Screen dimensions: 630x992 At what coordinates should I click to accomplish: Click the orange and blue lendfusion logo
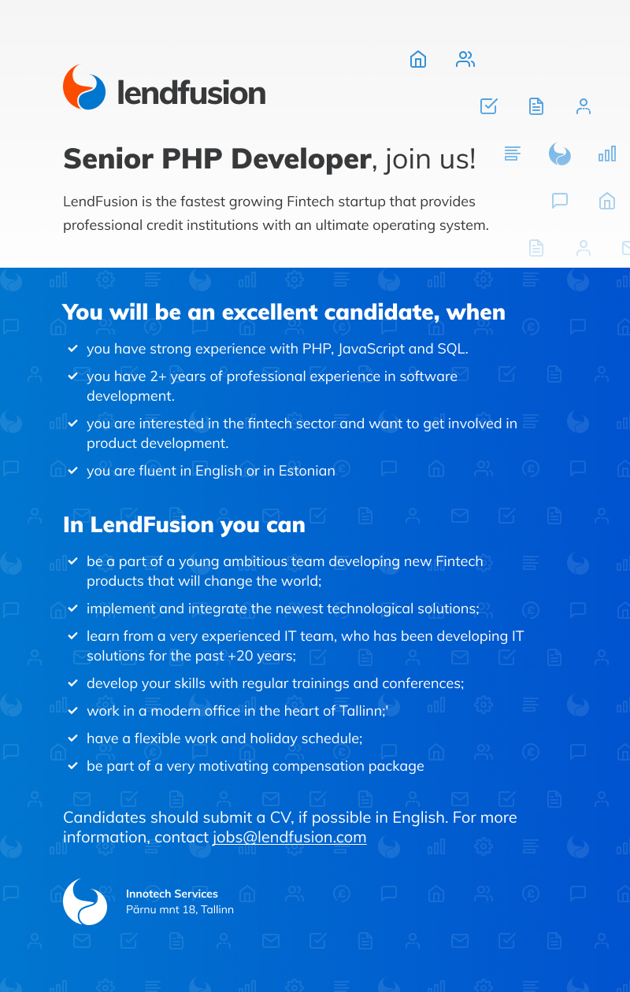pyautogui.click(x=164, y=87)
